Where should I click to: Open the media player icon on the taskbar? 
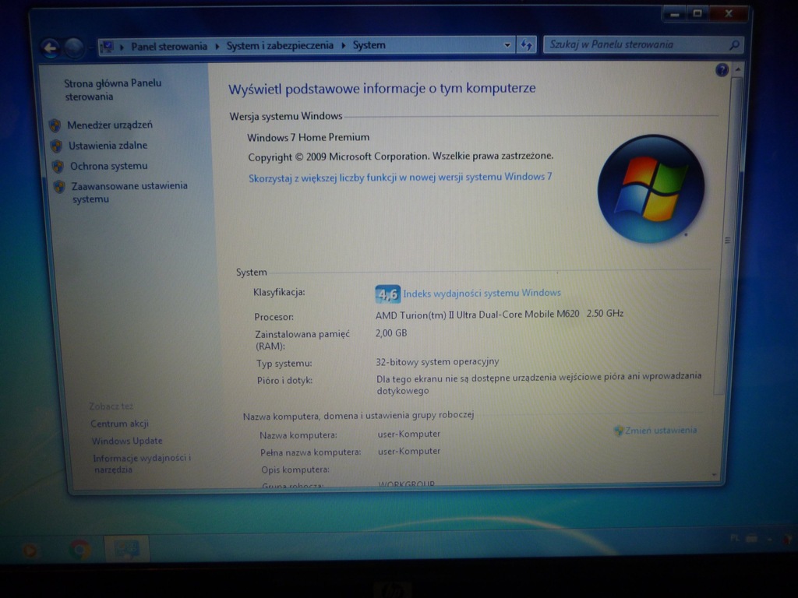click(x=30, y=551)
